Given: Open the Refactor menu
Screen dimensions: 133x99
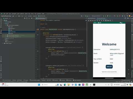Looking at the screenshot, I should coord(22,14).
